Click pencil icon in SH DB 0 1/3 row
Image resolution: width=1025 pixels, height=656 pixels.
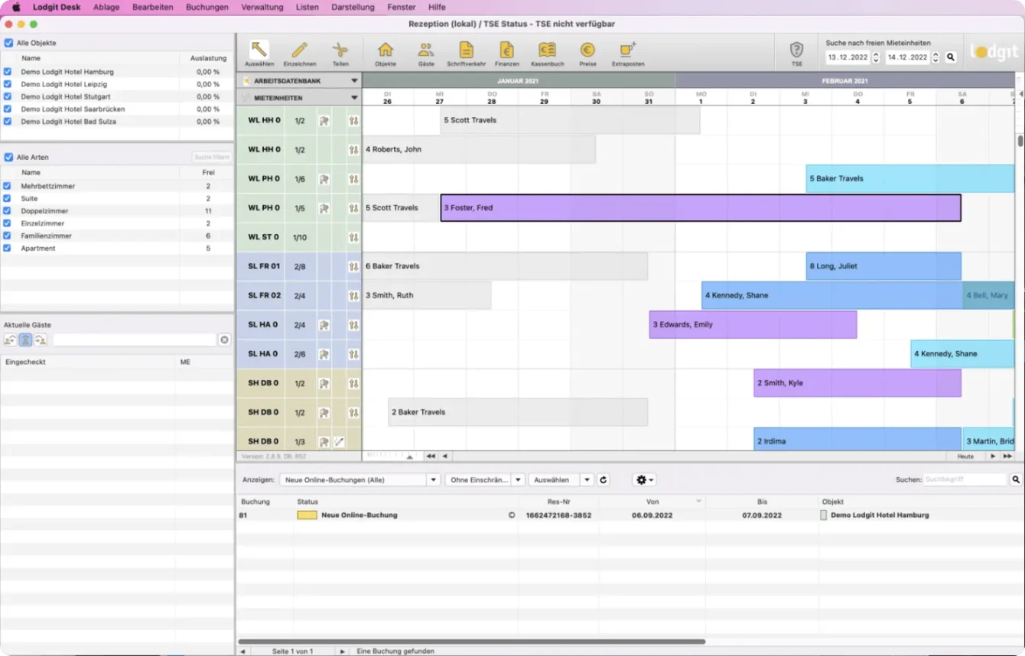[x=339, y=442]
